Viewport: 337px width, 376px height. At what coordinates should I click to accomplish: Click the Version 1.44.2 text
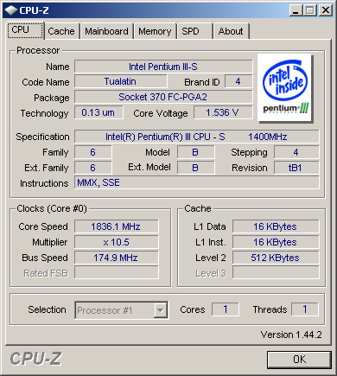tap(291, 335)
